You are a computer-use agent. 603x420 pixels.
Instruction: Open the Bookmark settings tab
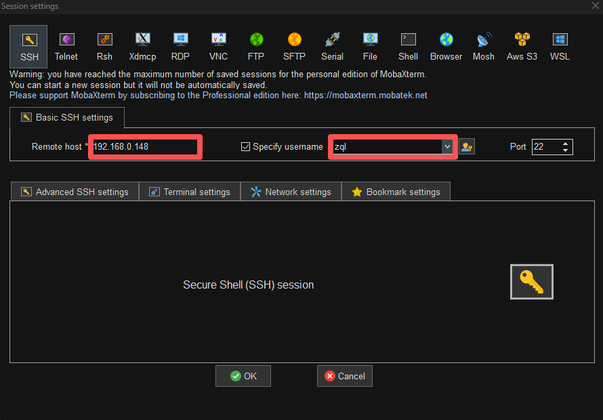[x=396, y=192]
